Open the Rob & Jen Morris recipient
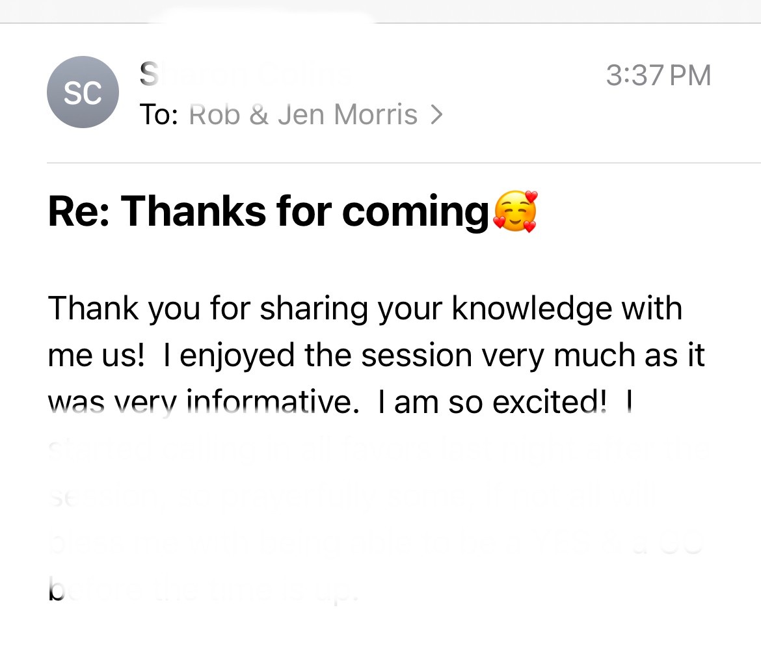Image resolution: width=761 pixels, height=655 pixels. coord(303,115)
